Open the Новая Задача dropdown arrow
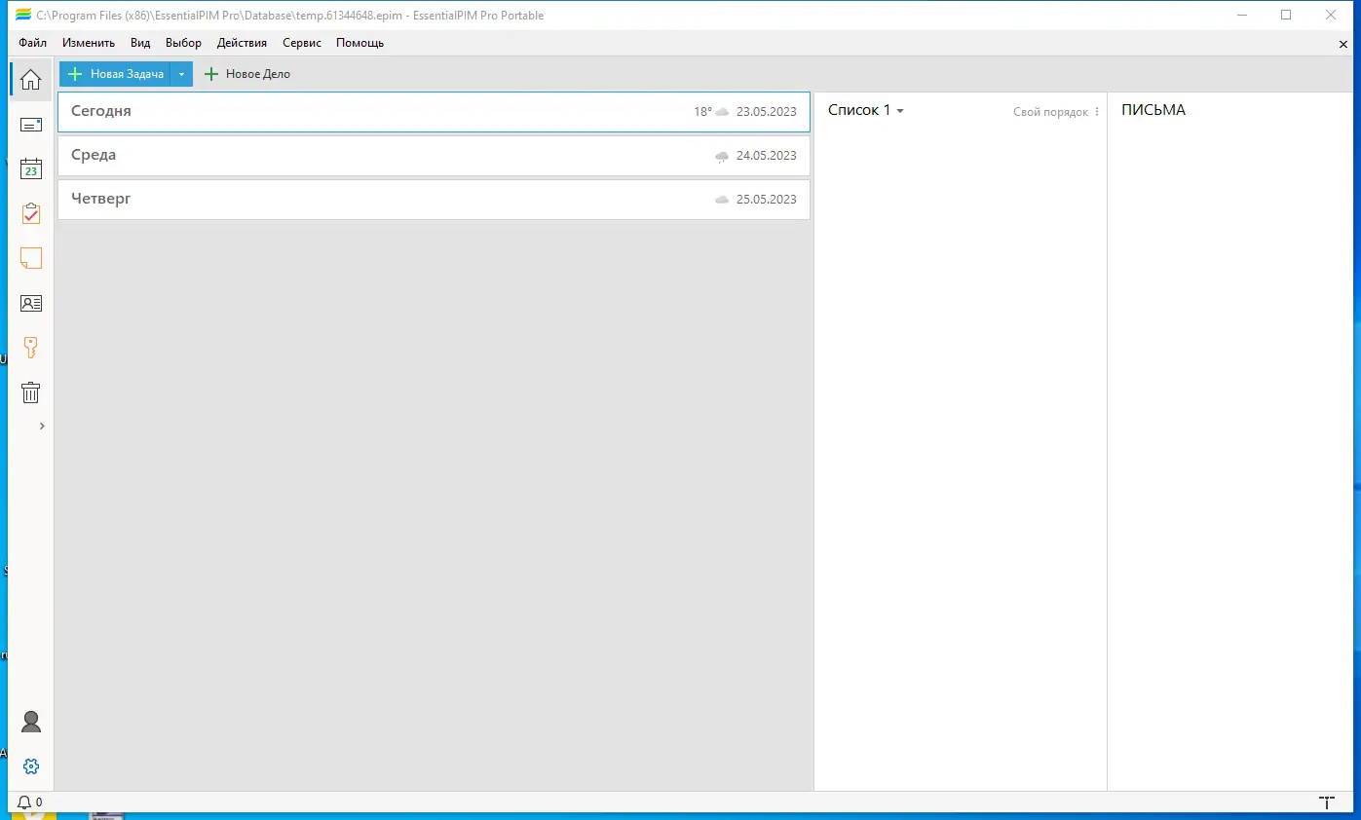Screen dimensions: 1361x820 point(181,74)
